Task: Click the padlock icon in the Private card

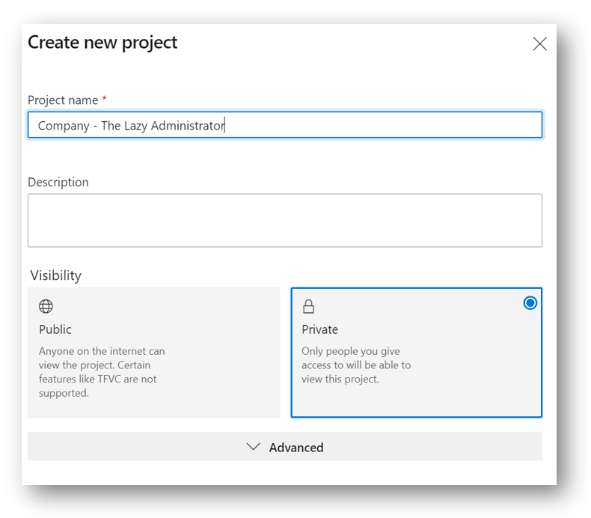Action: [308, 306]
